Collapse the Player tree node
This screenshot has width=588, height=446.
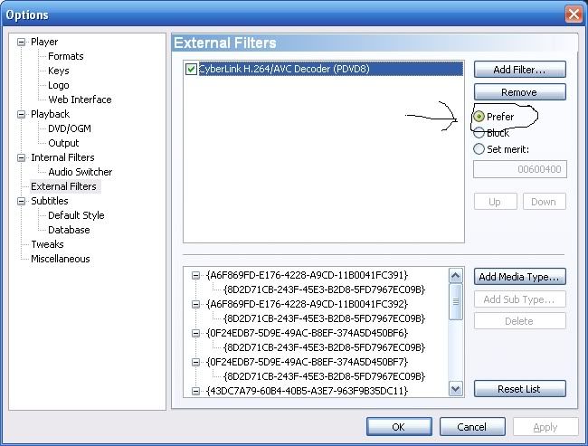pyautogui.click(x=22, y=42)
